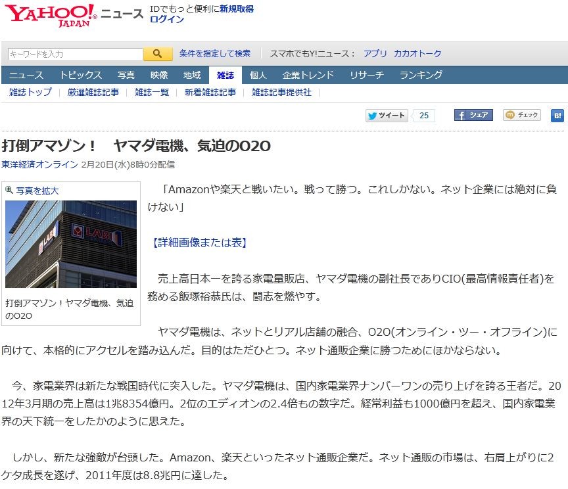Click the LABI building photo thumbnail
Screen dimensions: 568x489
click(71, 244)
